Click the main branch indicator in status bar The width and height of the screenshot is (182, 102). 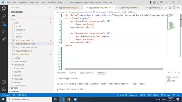tap(6, 95)
